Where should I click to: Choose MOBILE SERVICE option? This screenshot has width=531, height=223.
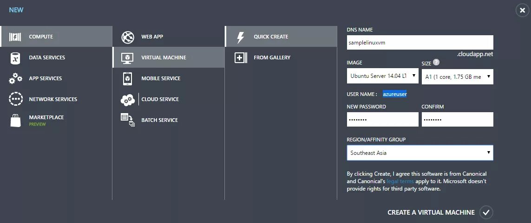(168, 78)
